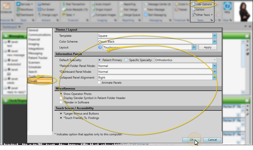This screenshot has width=253, height=150.
Task: Expand the Layout dropdown arrow
Action: (194, 47)
